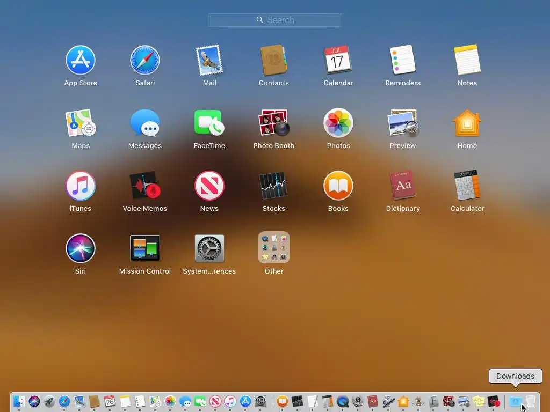Open Messages bubble in the Dock
The image size is (550, 412).
point(185,401)
